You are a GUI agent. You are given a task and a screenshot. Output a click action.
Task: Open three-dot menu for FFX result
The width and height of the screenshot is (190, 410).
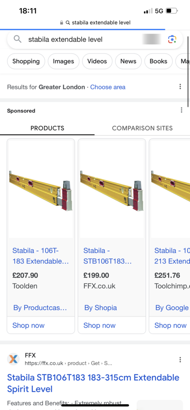click(x=180, y=360)
